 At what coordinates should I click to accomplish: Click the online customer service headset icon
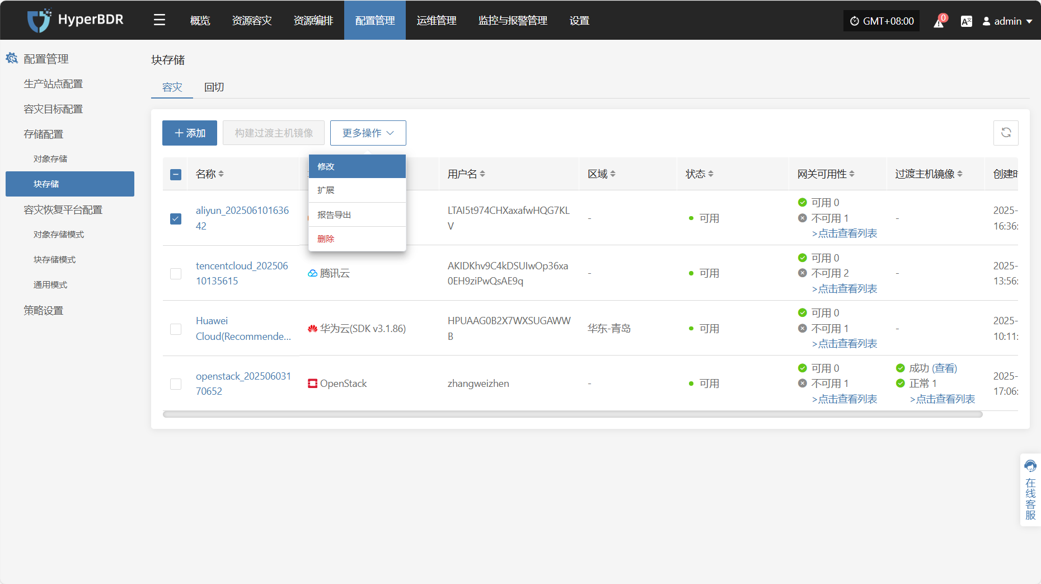1030,466
